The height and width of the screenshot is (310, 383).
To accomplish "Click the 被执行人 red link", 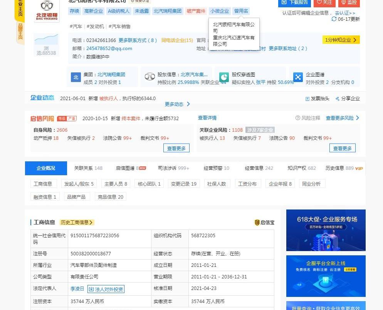I will point(108,98).
